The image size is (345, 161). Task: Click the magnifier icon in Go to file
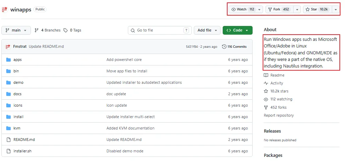click(x=133, y=30)
